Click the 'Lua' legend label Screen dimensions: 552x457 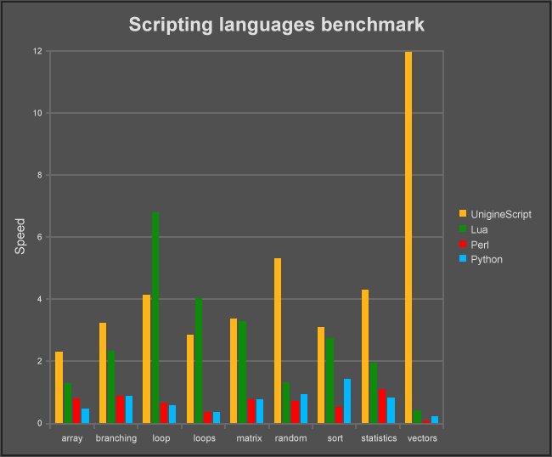[x=479, y=229]
